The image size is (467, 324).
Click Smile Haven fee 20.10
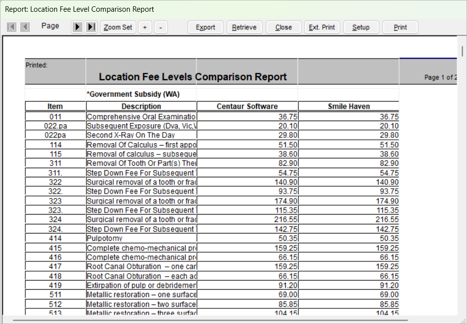[389, 126]
